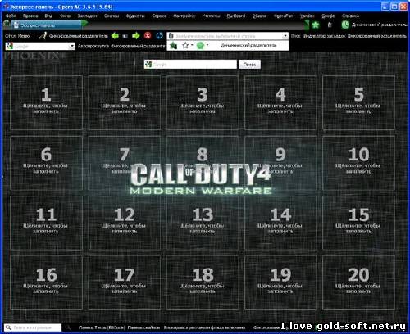
Task: Click the trash can icon in the tab bar
Action: pos(330,25)
